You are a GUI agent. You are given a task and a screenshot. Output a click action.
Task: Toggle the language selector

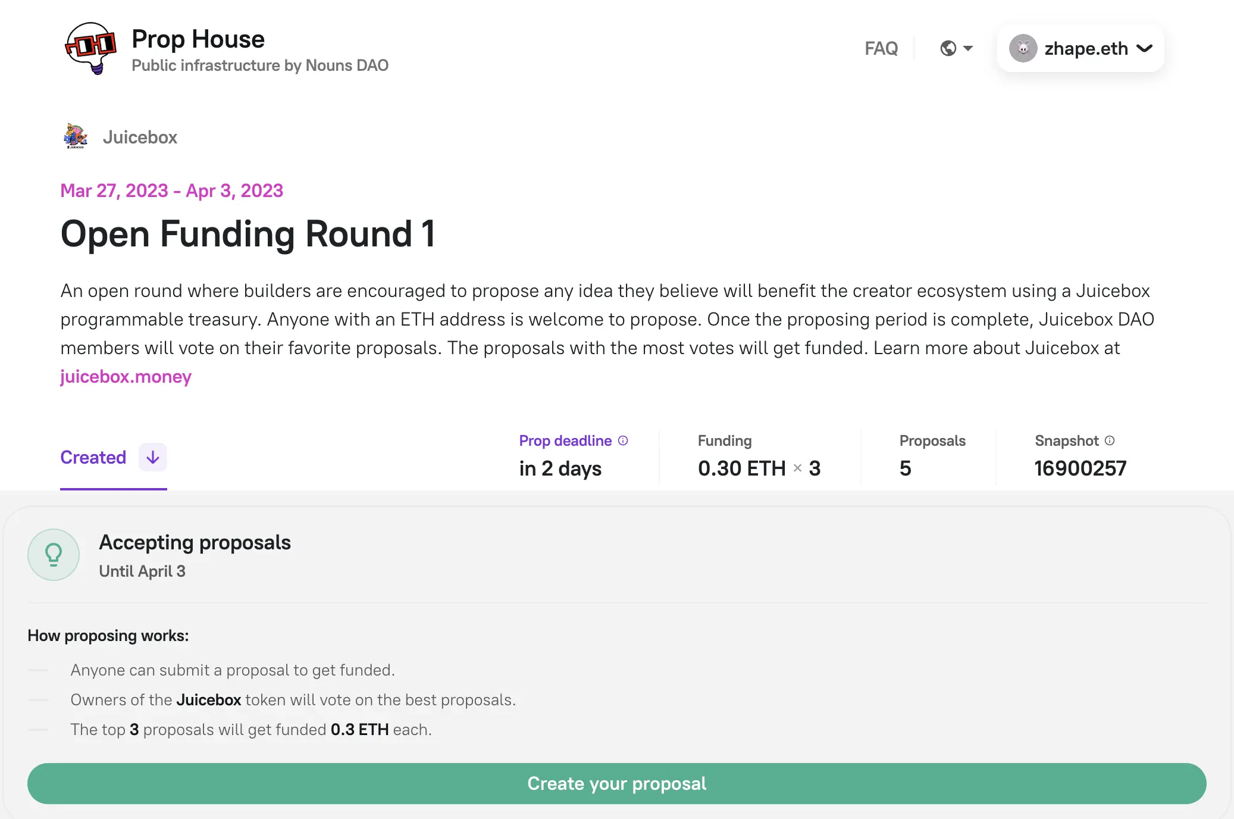click(x=956, y=48)
